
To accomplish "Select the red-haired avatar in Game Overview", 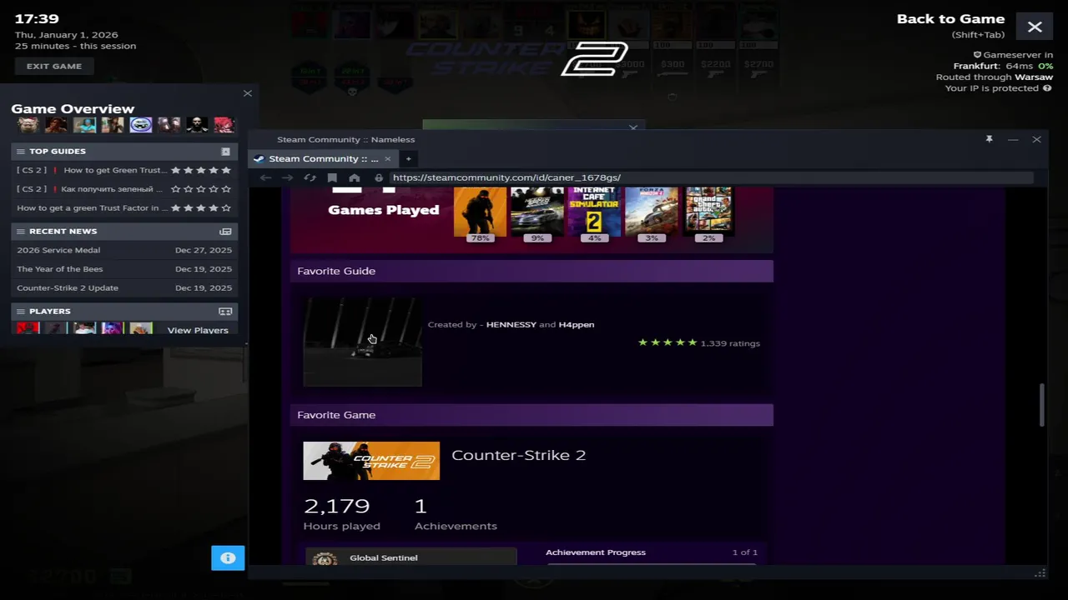I will tap(224, 125).
